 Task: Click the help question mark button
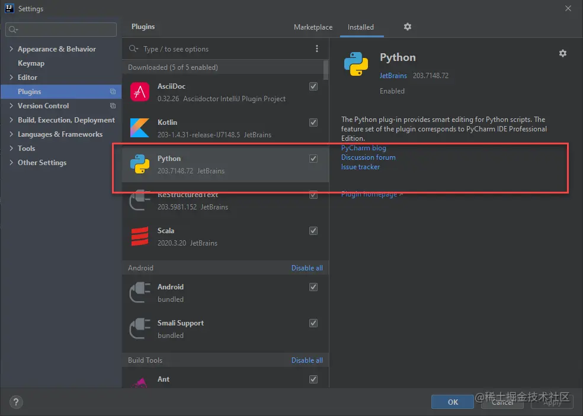point(16,402)
